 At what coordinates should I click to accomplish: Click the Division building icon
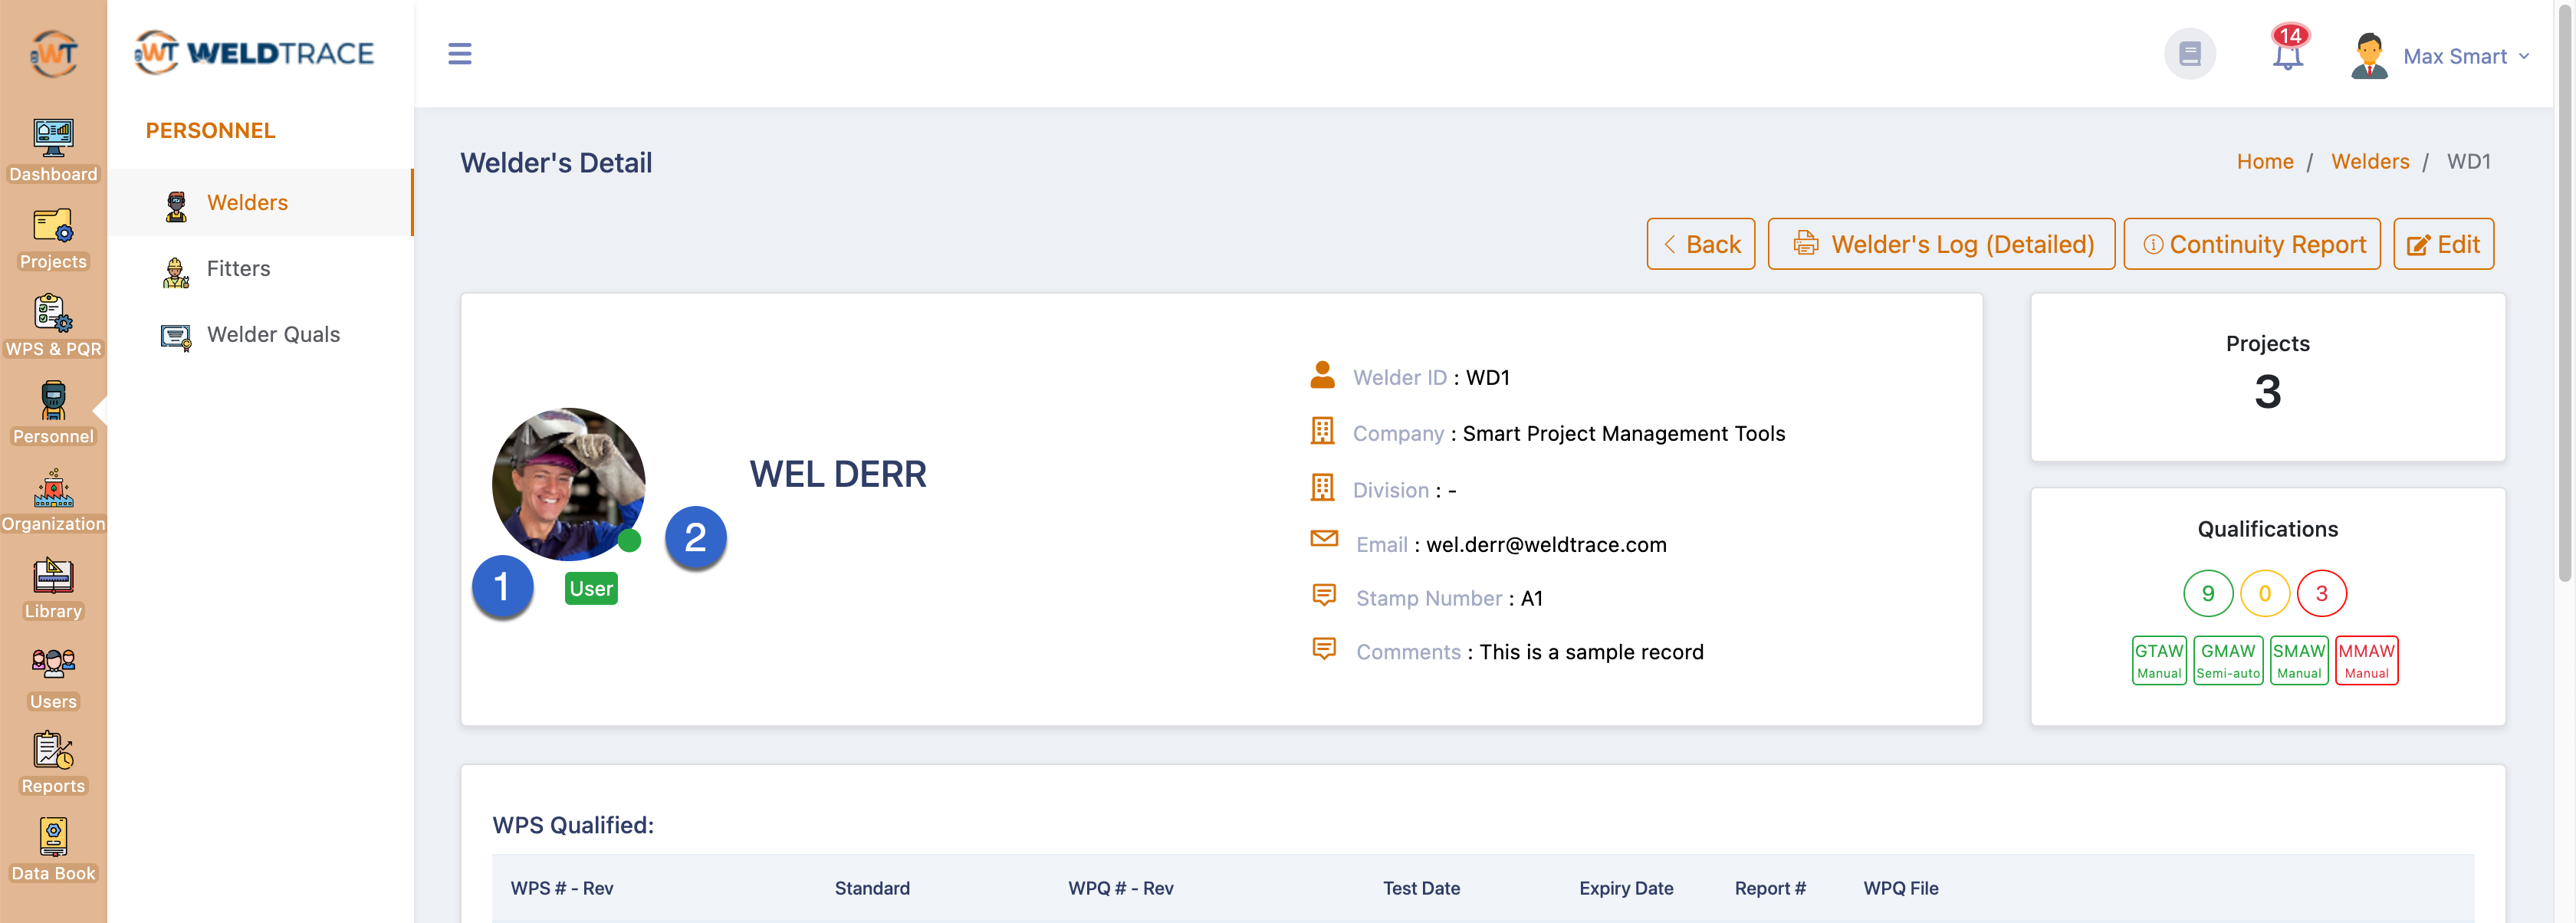pyautogui.click(x=1322, y=487)
